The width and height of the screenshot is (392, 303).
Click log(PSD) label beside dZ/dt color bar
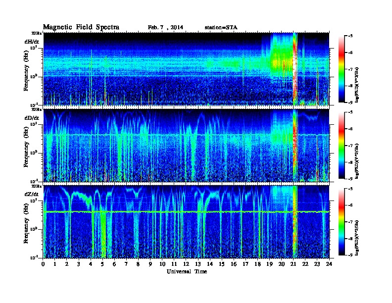pyautogui.click(x=357, y=238)
